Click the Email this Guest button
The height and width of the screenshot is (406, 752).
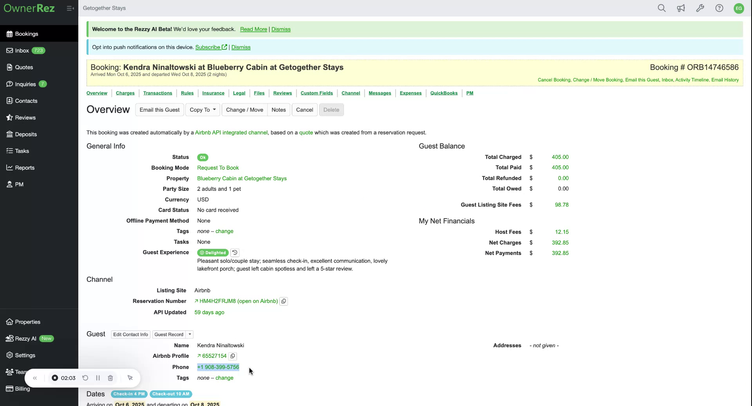(x=159, y=110)
